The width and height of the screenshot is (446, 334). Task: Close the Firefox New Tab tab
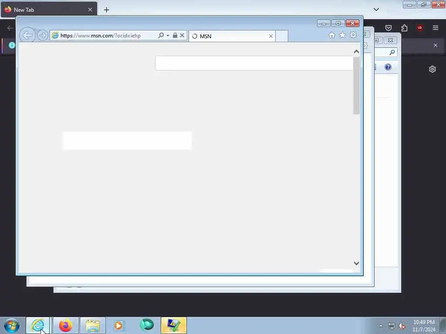click(x=90, y=10)
